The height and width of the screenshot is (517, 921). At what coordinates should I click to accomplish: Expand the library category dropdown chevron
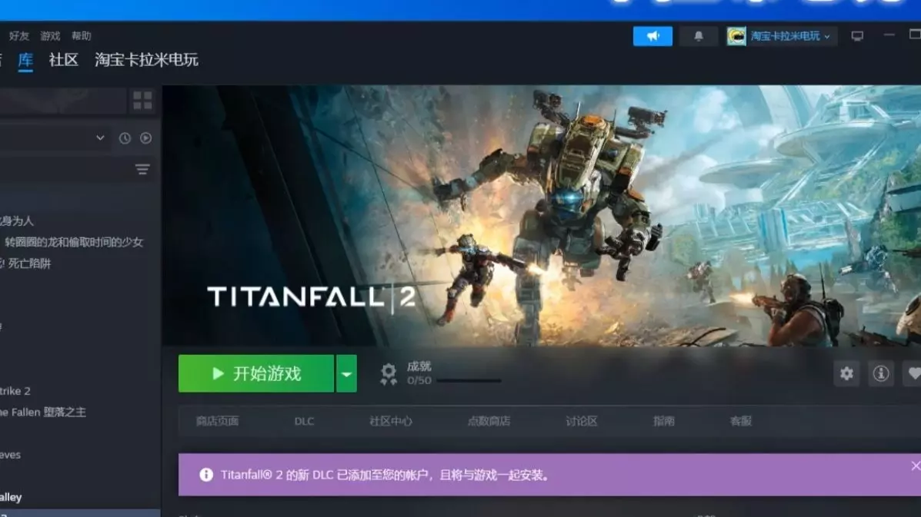pyautogui.click(x=100, y=138)
